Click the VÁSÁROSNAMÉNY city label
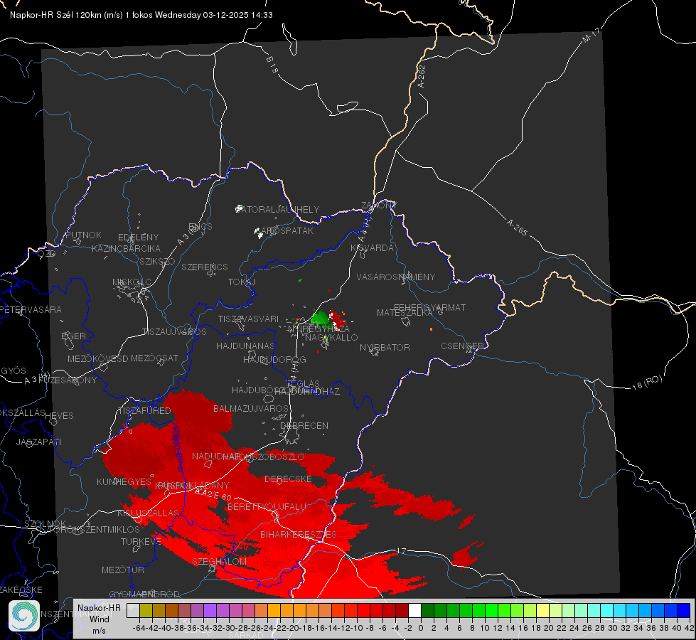The width and height of the screenshot is (696, 640). (396, 277)
